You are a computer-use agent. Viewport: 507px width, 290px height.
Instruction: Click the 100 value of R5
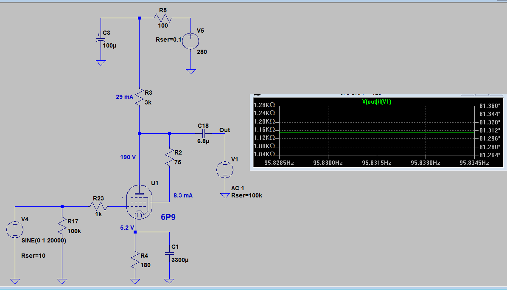point(163,25)
